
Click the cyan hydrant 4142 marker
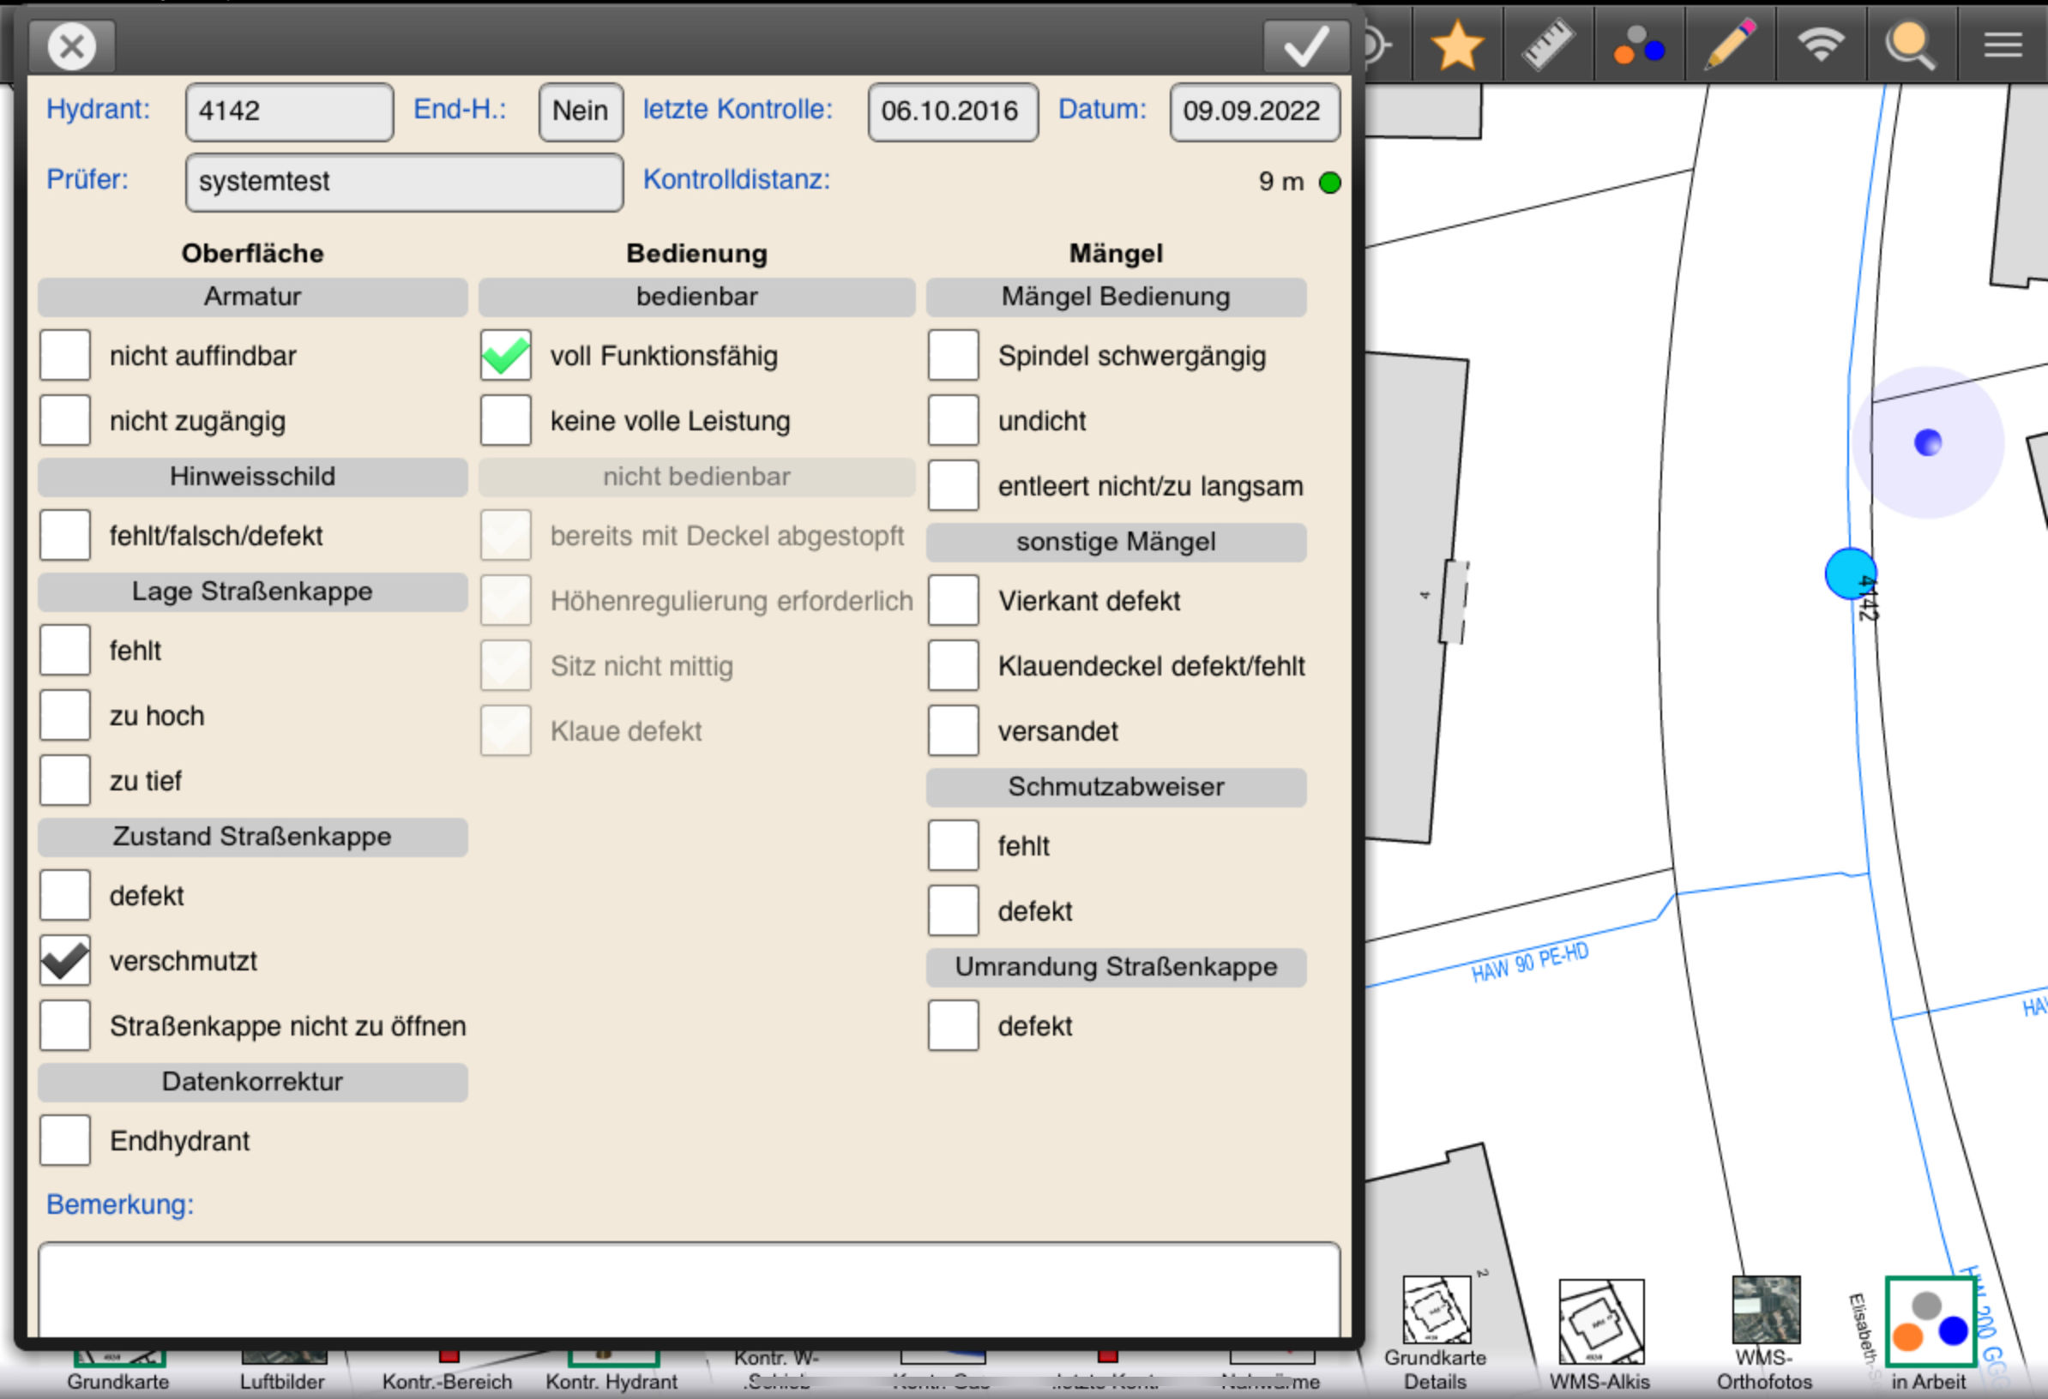tap(1849, 573)
